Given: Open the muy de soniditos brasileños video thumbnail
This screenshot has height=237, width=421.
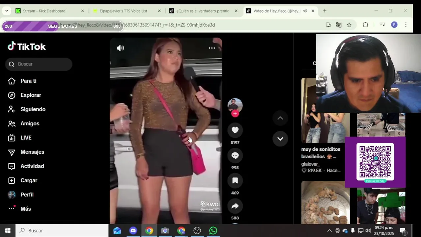Looking at the screenshot, I should point(325,111).
